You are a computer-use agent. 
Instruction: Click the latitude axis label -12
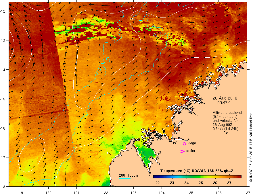3,11
